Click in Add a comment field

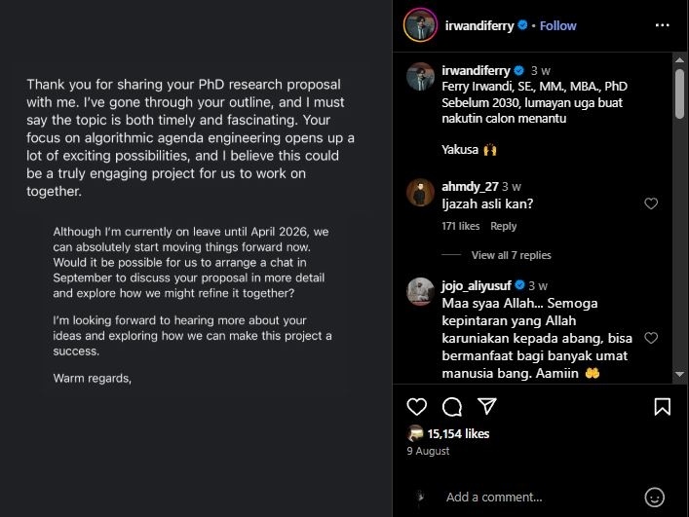click(541, 498)
